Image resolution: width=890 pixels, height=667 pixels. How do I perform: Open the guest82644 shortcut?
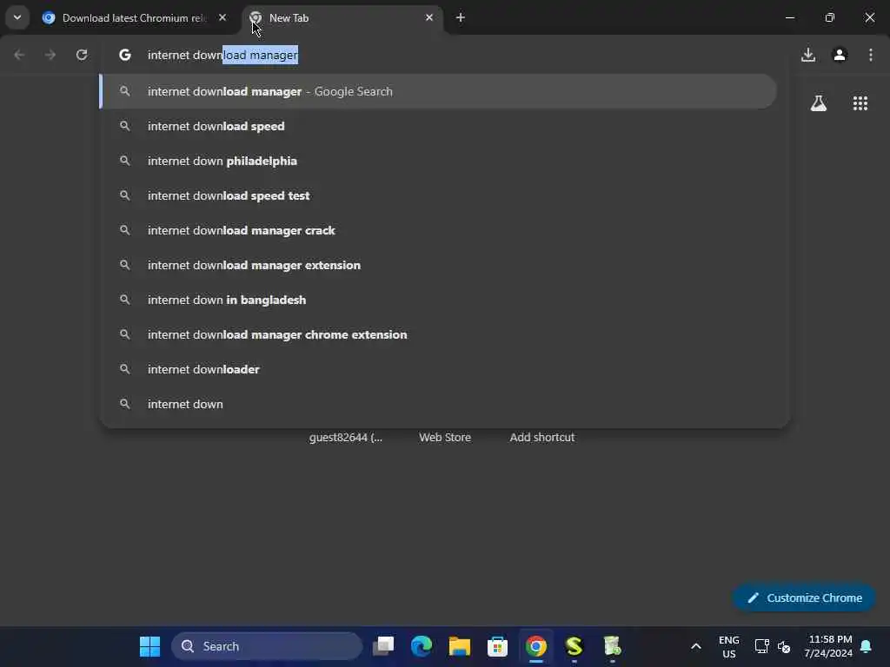tap(346, 438)
